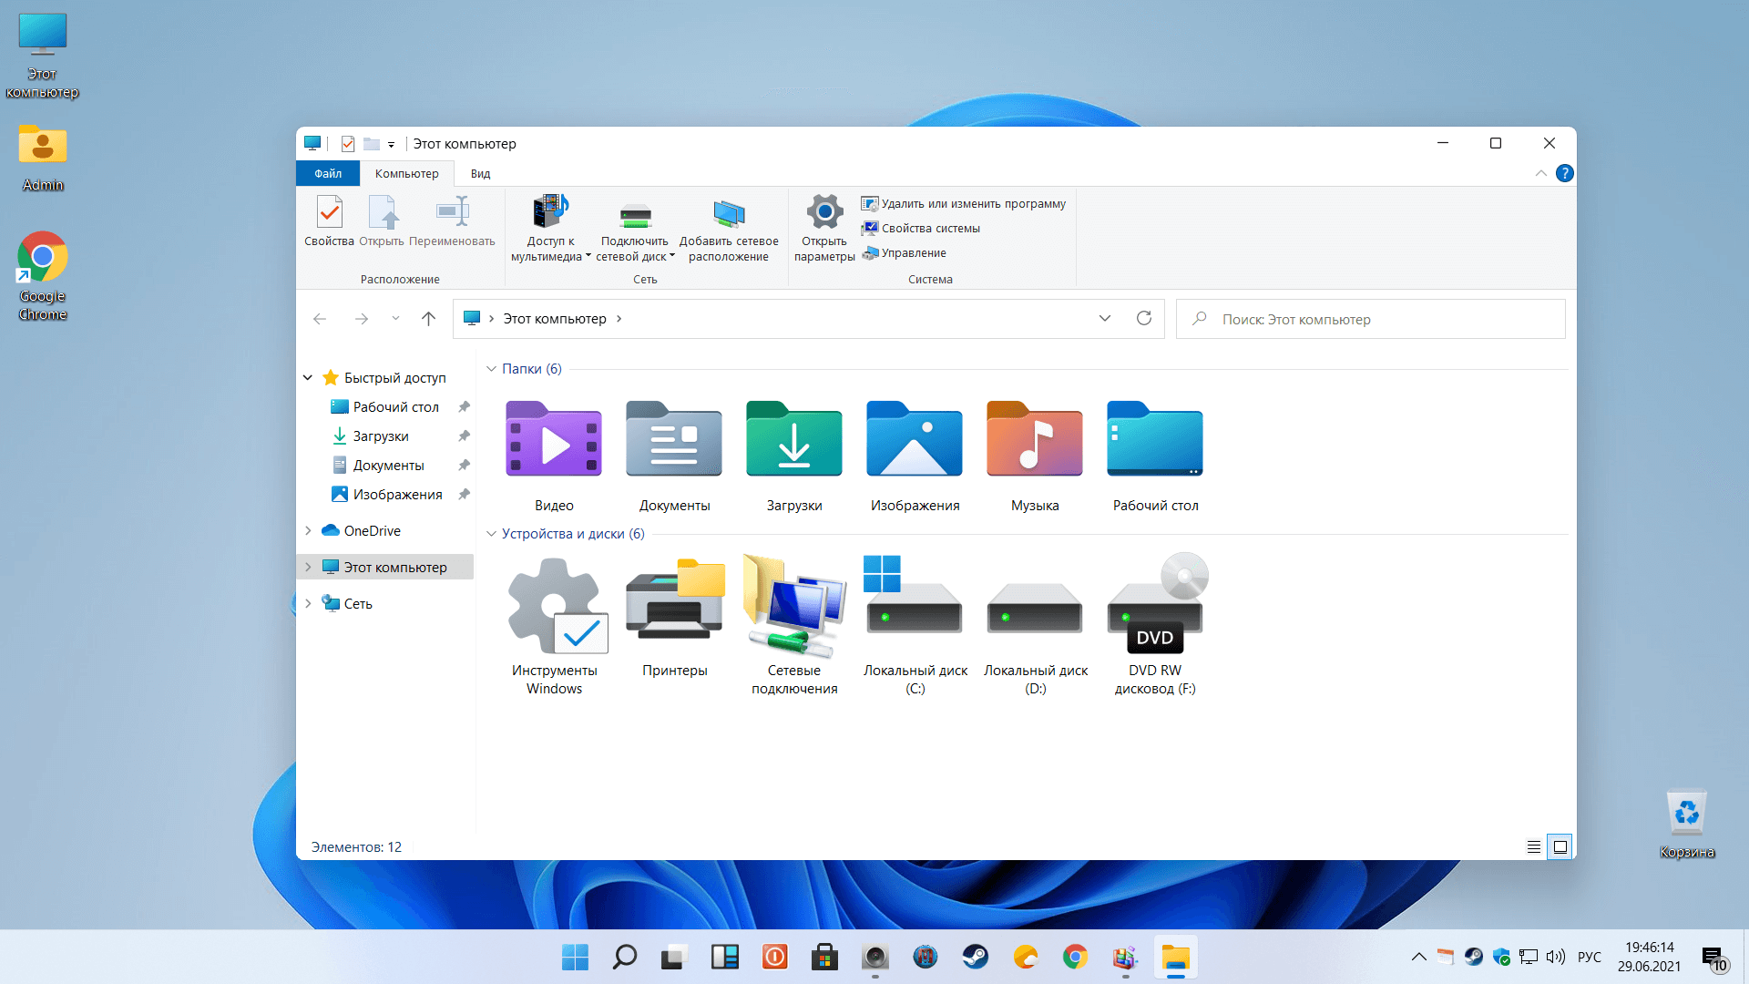Open notification center icon
Image resolution: width=1749 pixels, height=984 pixels.
(x=1714, y=958)
